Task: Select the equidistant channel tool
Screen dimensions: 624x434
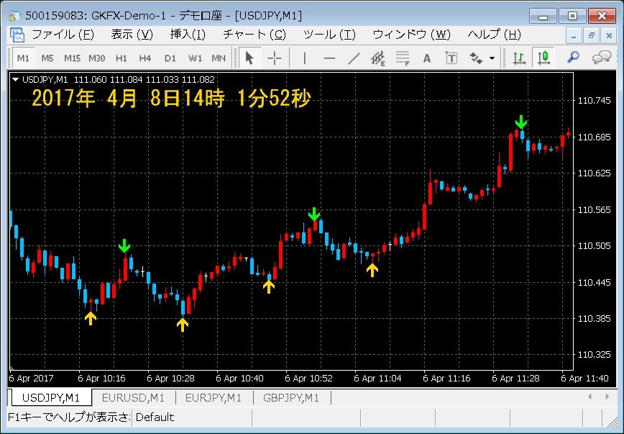Action: (x=377, y=58)
